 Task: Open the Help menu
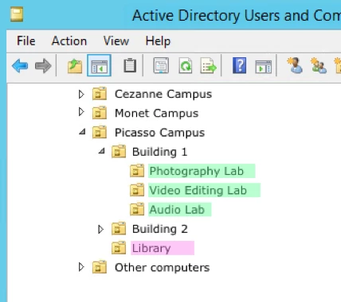[158, 41]
